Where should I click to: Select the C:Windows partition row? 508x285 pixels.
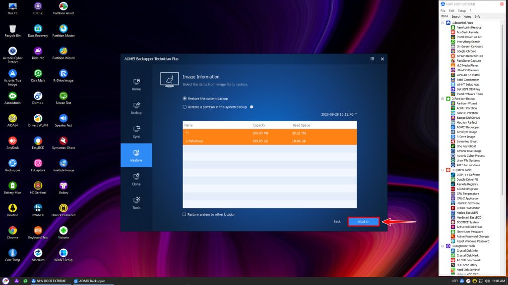coord(269,141)
